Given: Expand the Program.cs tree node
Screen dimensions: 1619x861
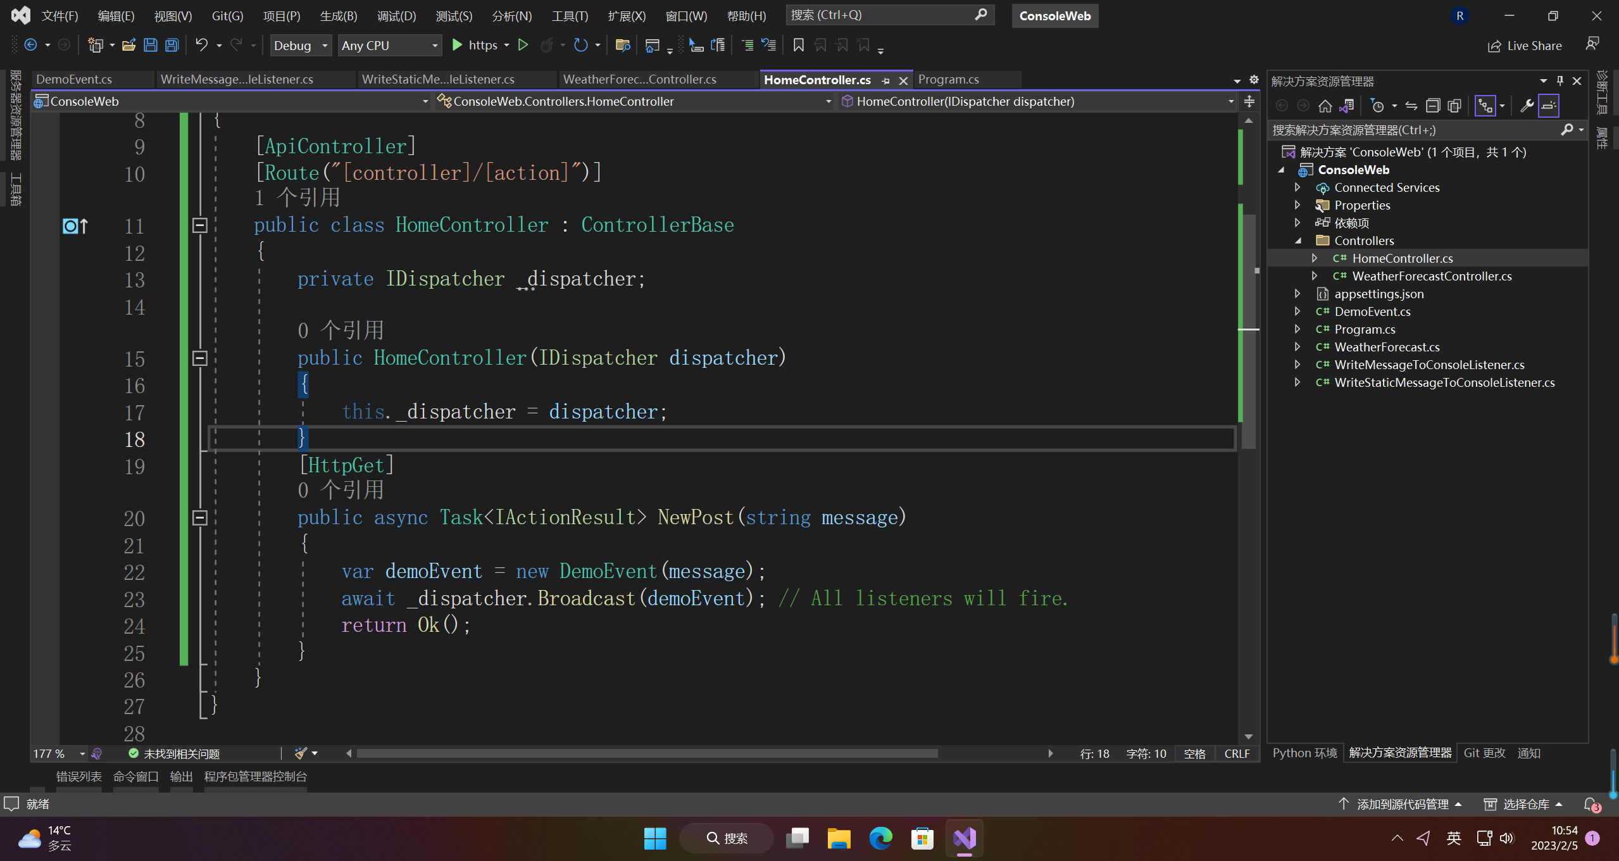Looking at the screenshot, I should 1297,329.
